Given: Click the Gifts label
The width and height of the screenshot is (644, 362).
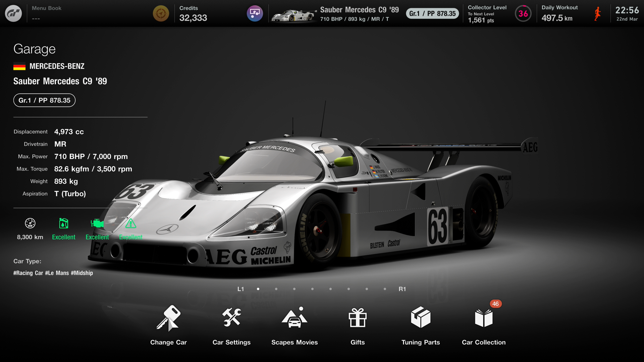Looking at the screenshot, I should (x=358, y=342).
